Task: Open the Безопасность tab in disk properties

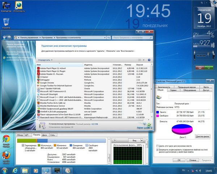Action: pyautogui.click(x=164, y=87)
